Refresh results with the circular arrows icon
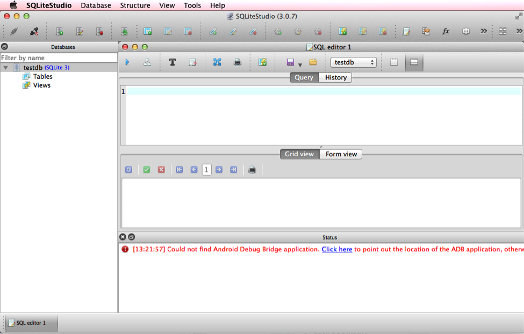524x334 pixels. click(x=128, y=169)
